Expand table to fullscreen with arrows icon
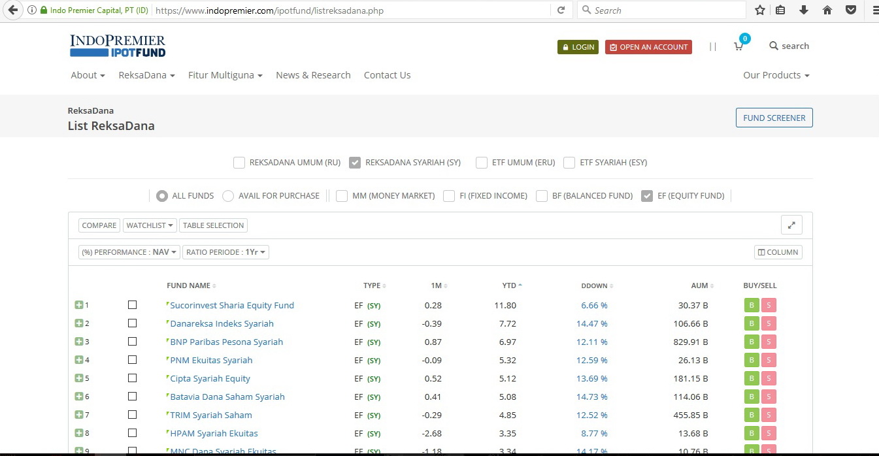This screenshot has height=456, width=879. (791, 225)
